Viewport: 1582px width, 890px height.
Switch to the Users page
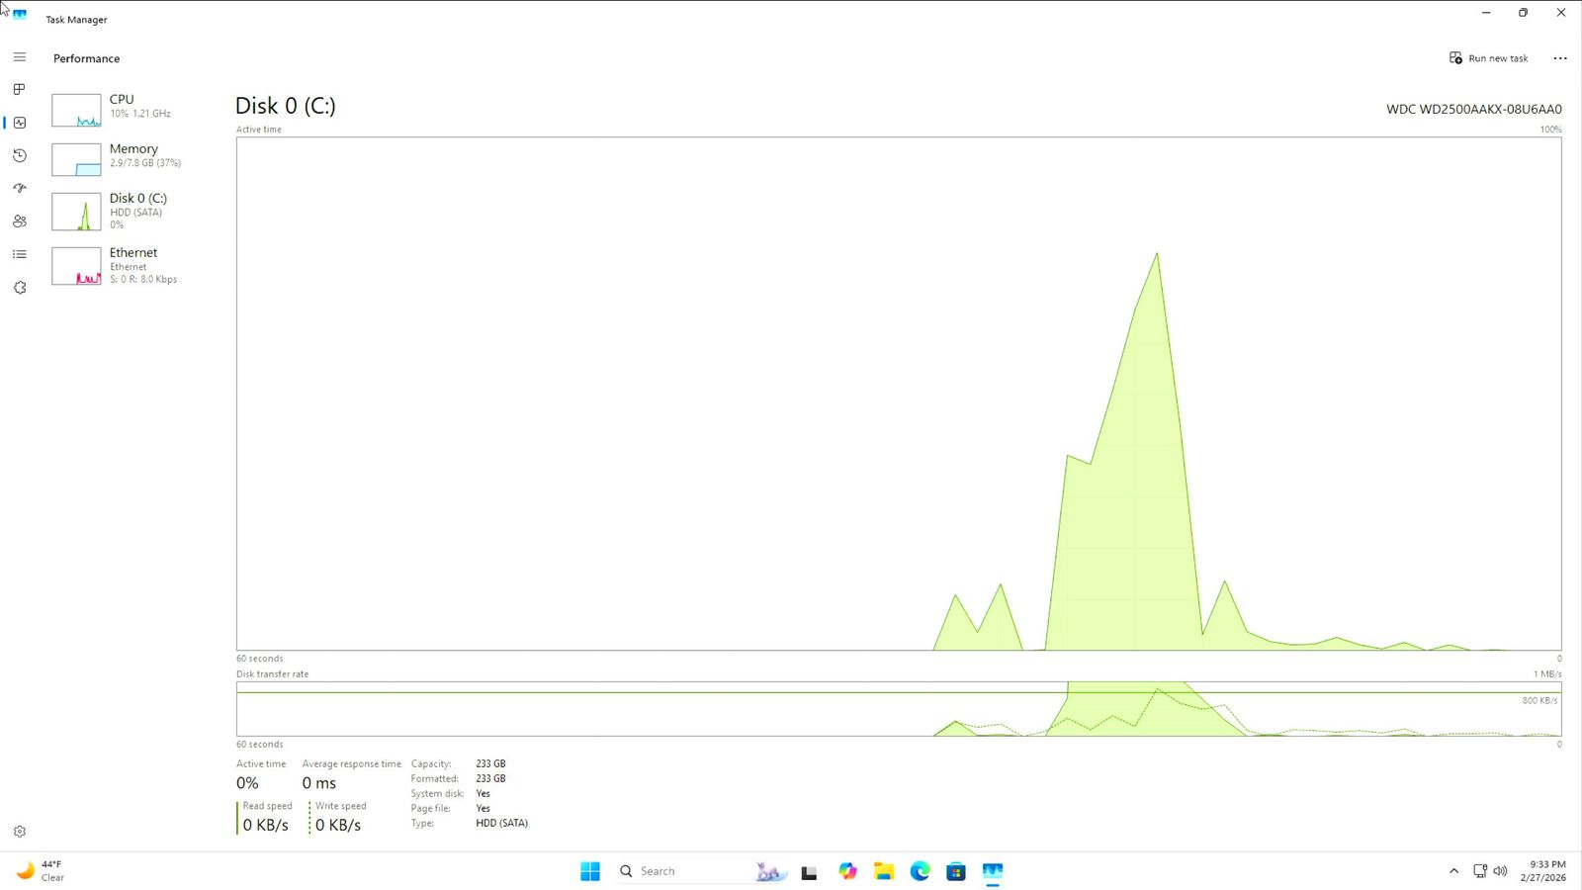[20, 222]
